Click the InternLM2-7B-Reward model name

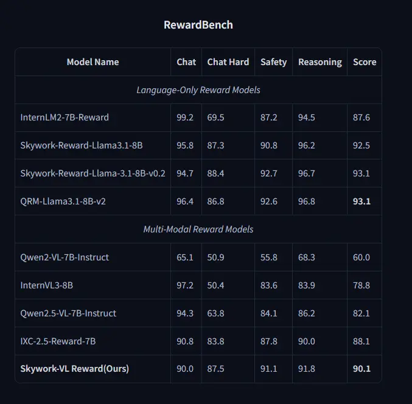click(x=65, y=117)
